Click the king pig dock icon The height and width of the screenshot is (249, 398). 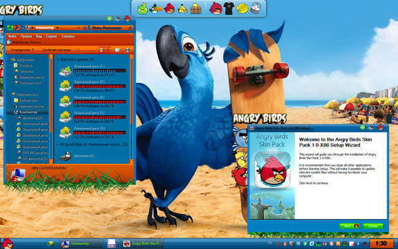click(142, 9)
